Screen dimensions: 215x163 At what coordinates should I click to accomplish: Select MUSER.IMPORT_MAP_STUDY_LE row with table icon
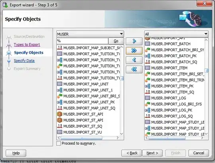(x=174, y=122)
